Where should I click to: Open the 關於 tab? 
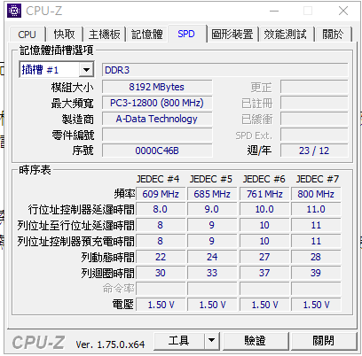(x=333, y=35)
